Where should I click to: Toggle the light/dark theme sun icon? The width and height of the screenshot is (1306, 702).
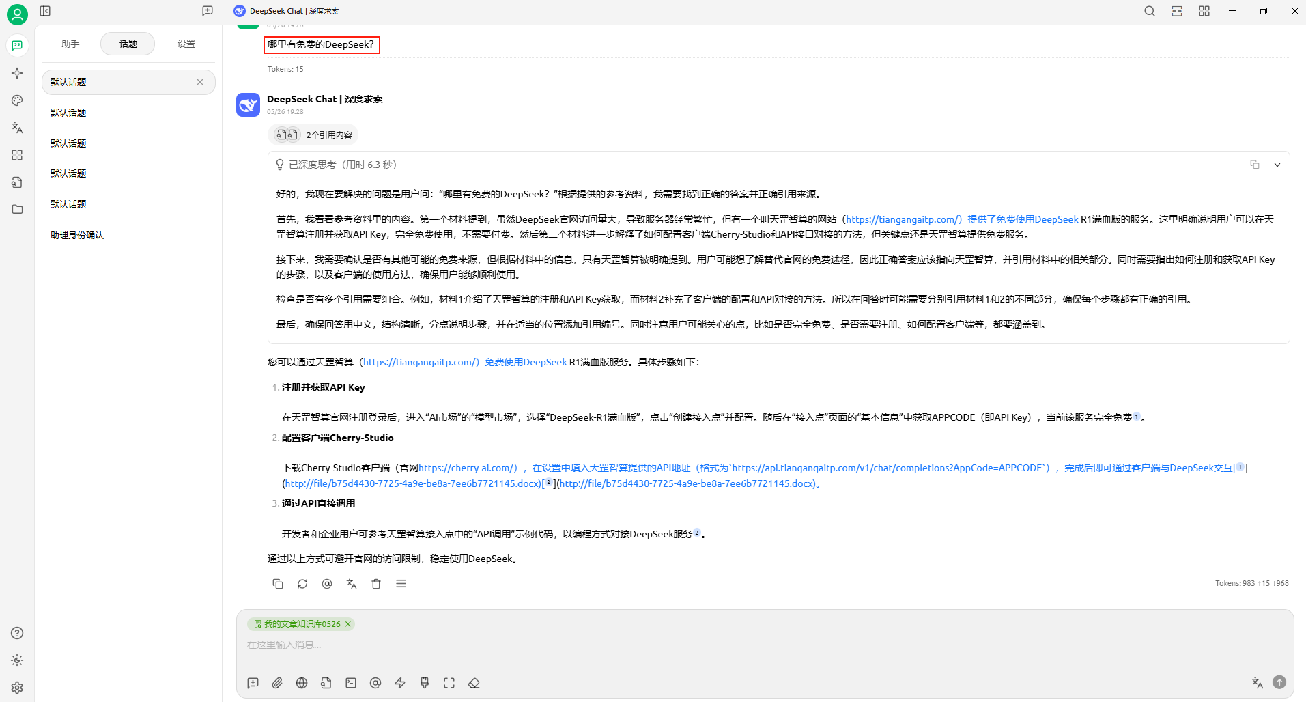pyautogui.click(x=17, y=660)
